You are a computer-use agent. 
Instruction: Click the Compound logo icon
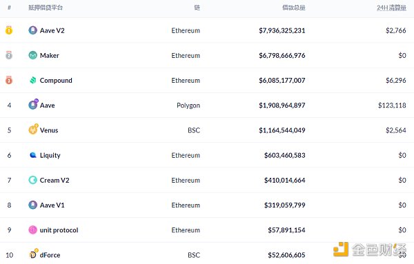point(32,80)
